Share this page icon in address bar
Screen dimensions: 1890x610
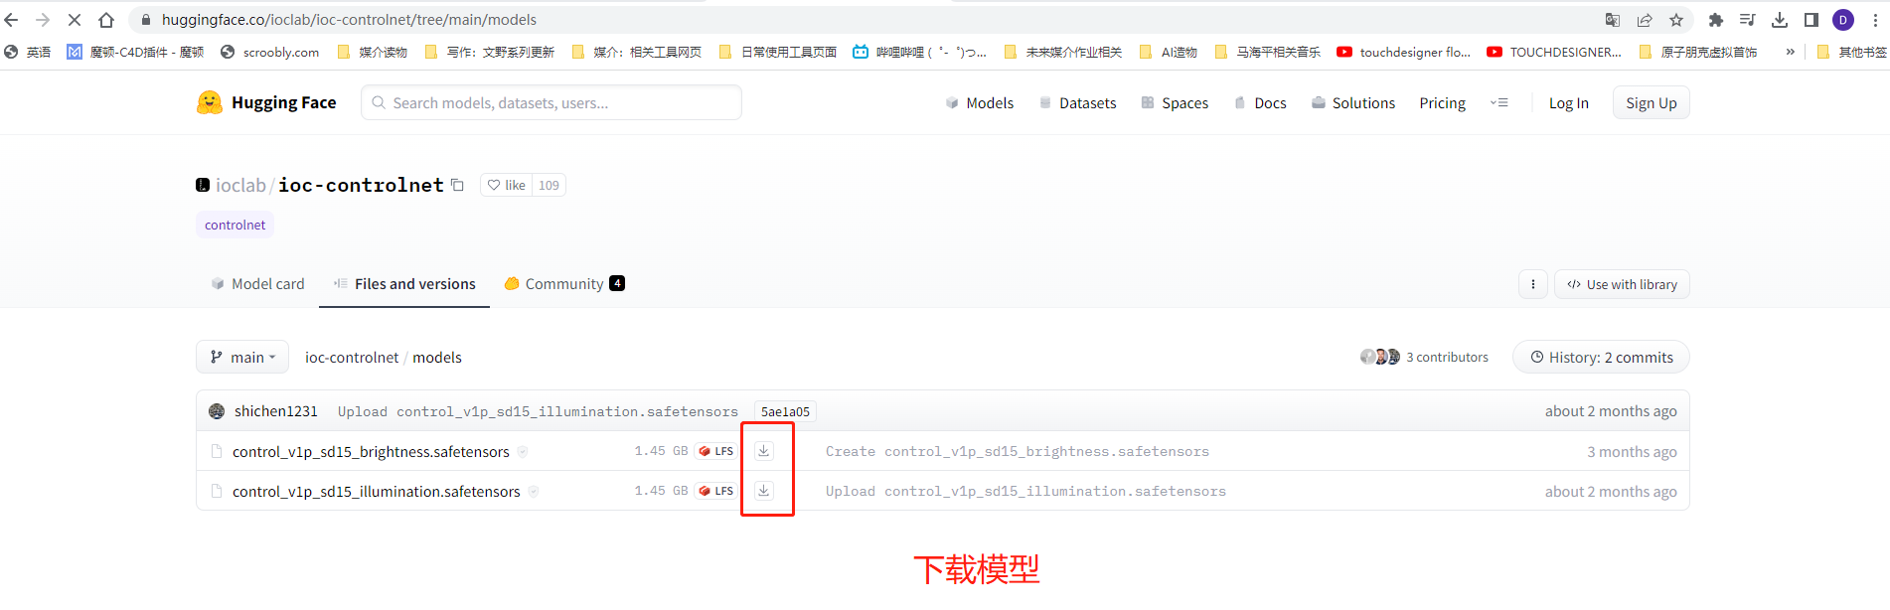1645,20
